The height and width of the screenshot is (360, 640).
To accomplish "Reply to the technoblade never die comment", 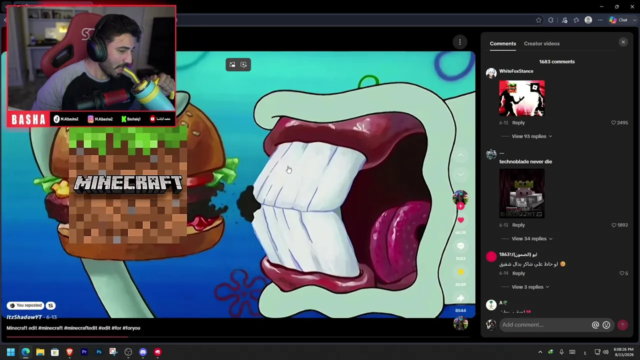I will (518, 225).
